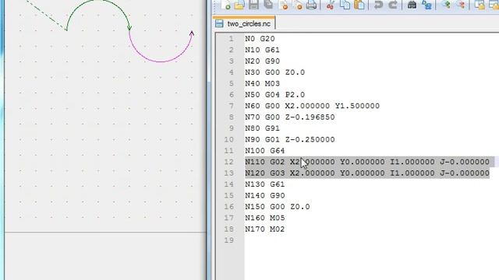Open Find with the binoculars icon
Viewport: 499px width, 280px height.
(412, 5)
